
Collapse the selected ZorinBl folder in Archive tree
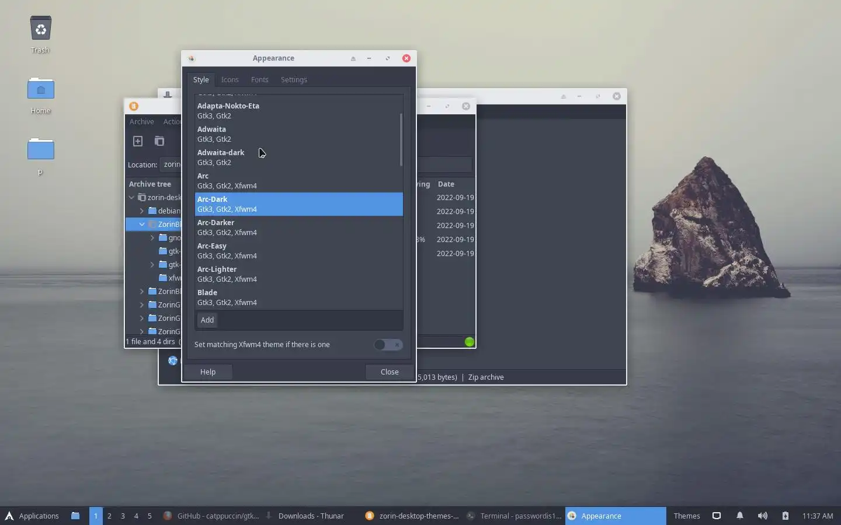[142, 225]
